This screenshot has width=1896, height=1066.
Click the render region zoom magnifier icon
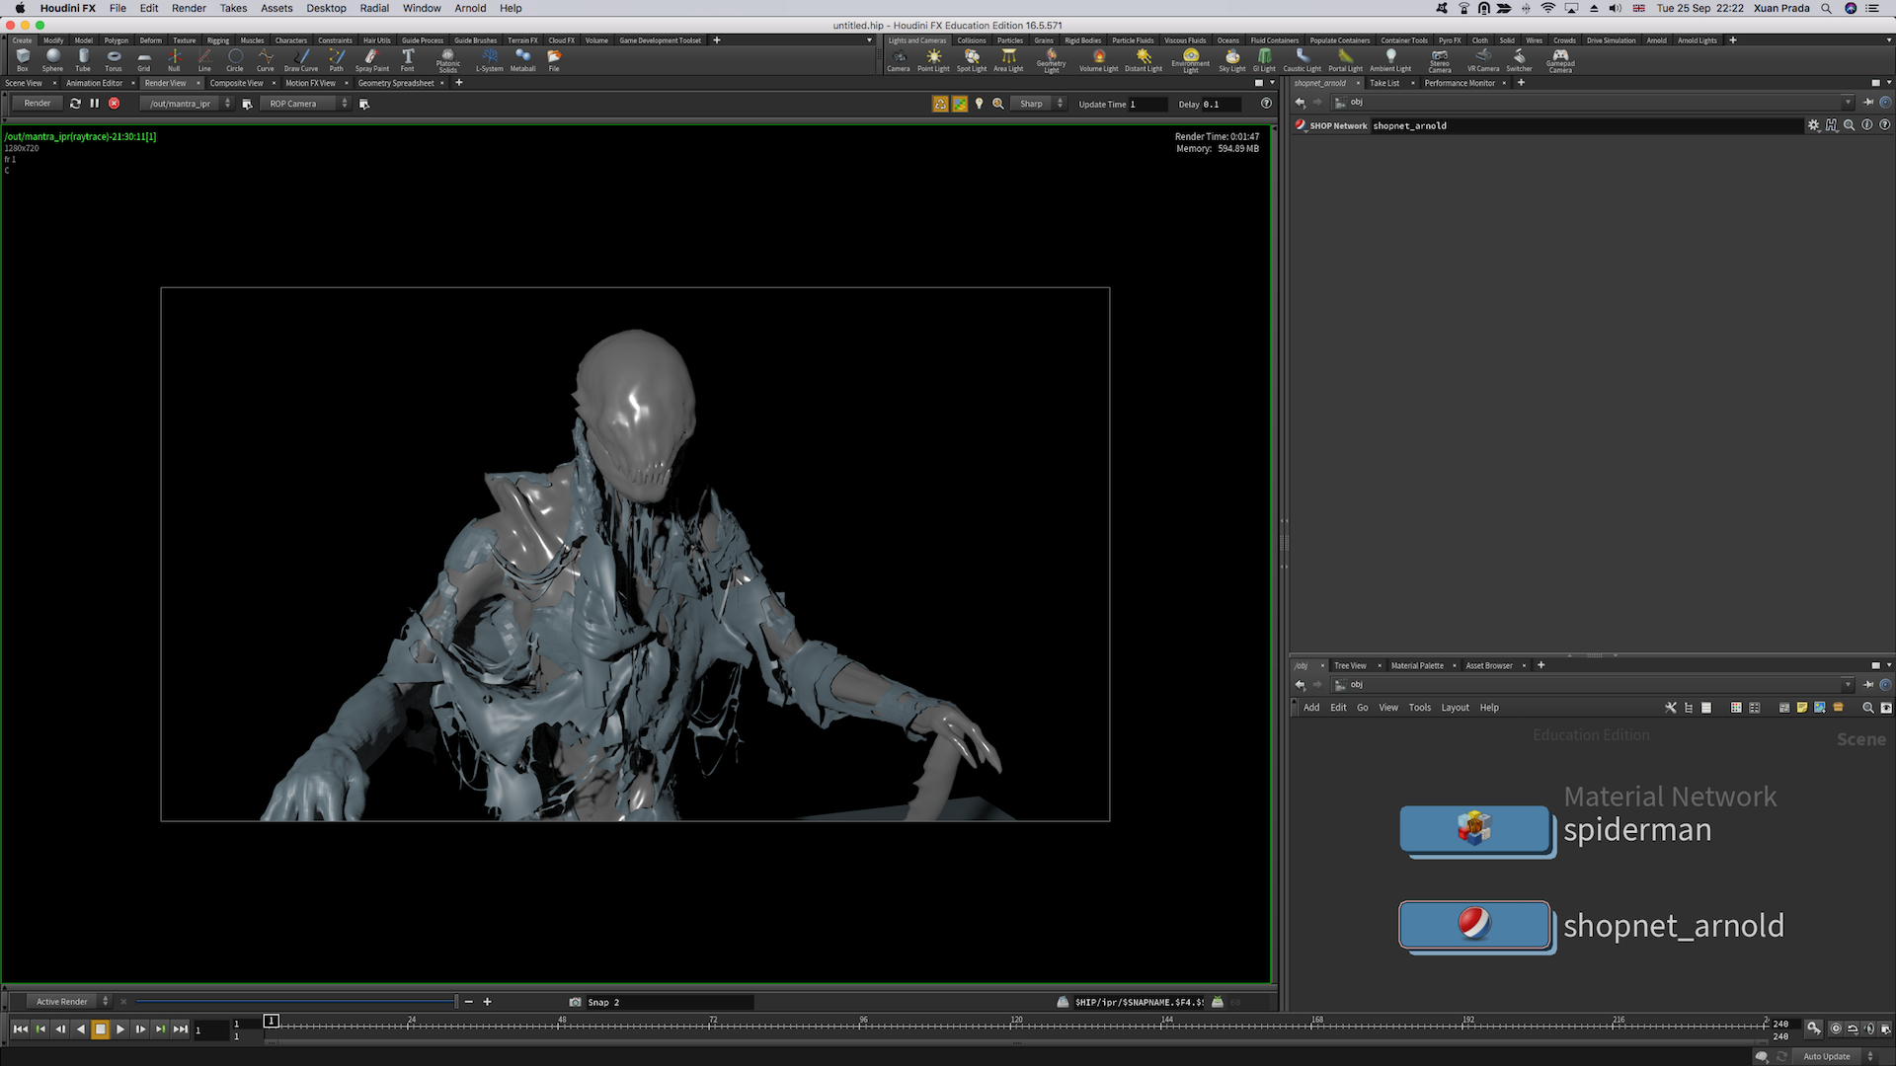coord(998,103)
